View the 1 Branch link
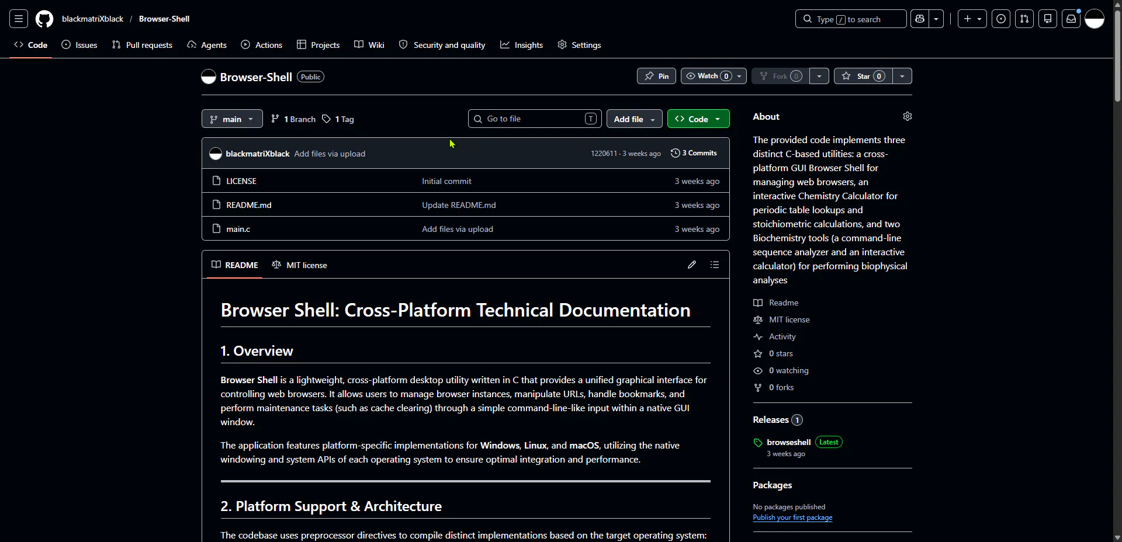The width and height of the screenshot is (1122, 542). [293, 119]
